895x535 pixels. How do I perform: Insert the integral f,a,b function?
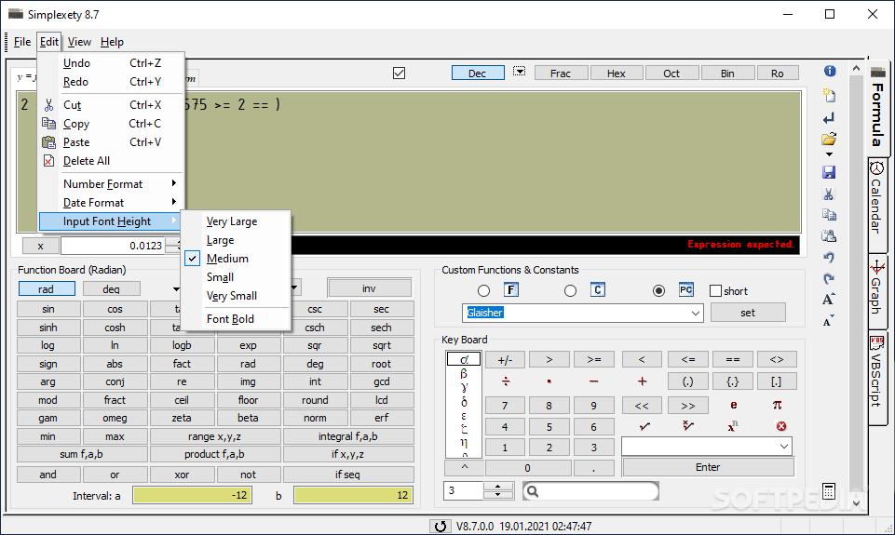click(348, 436)
